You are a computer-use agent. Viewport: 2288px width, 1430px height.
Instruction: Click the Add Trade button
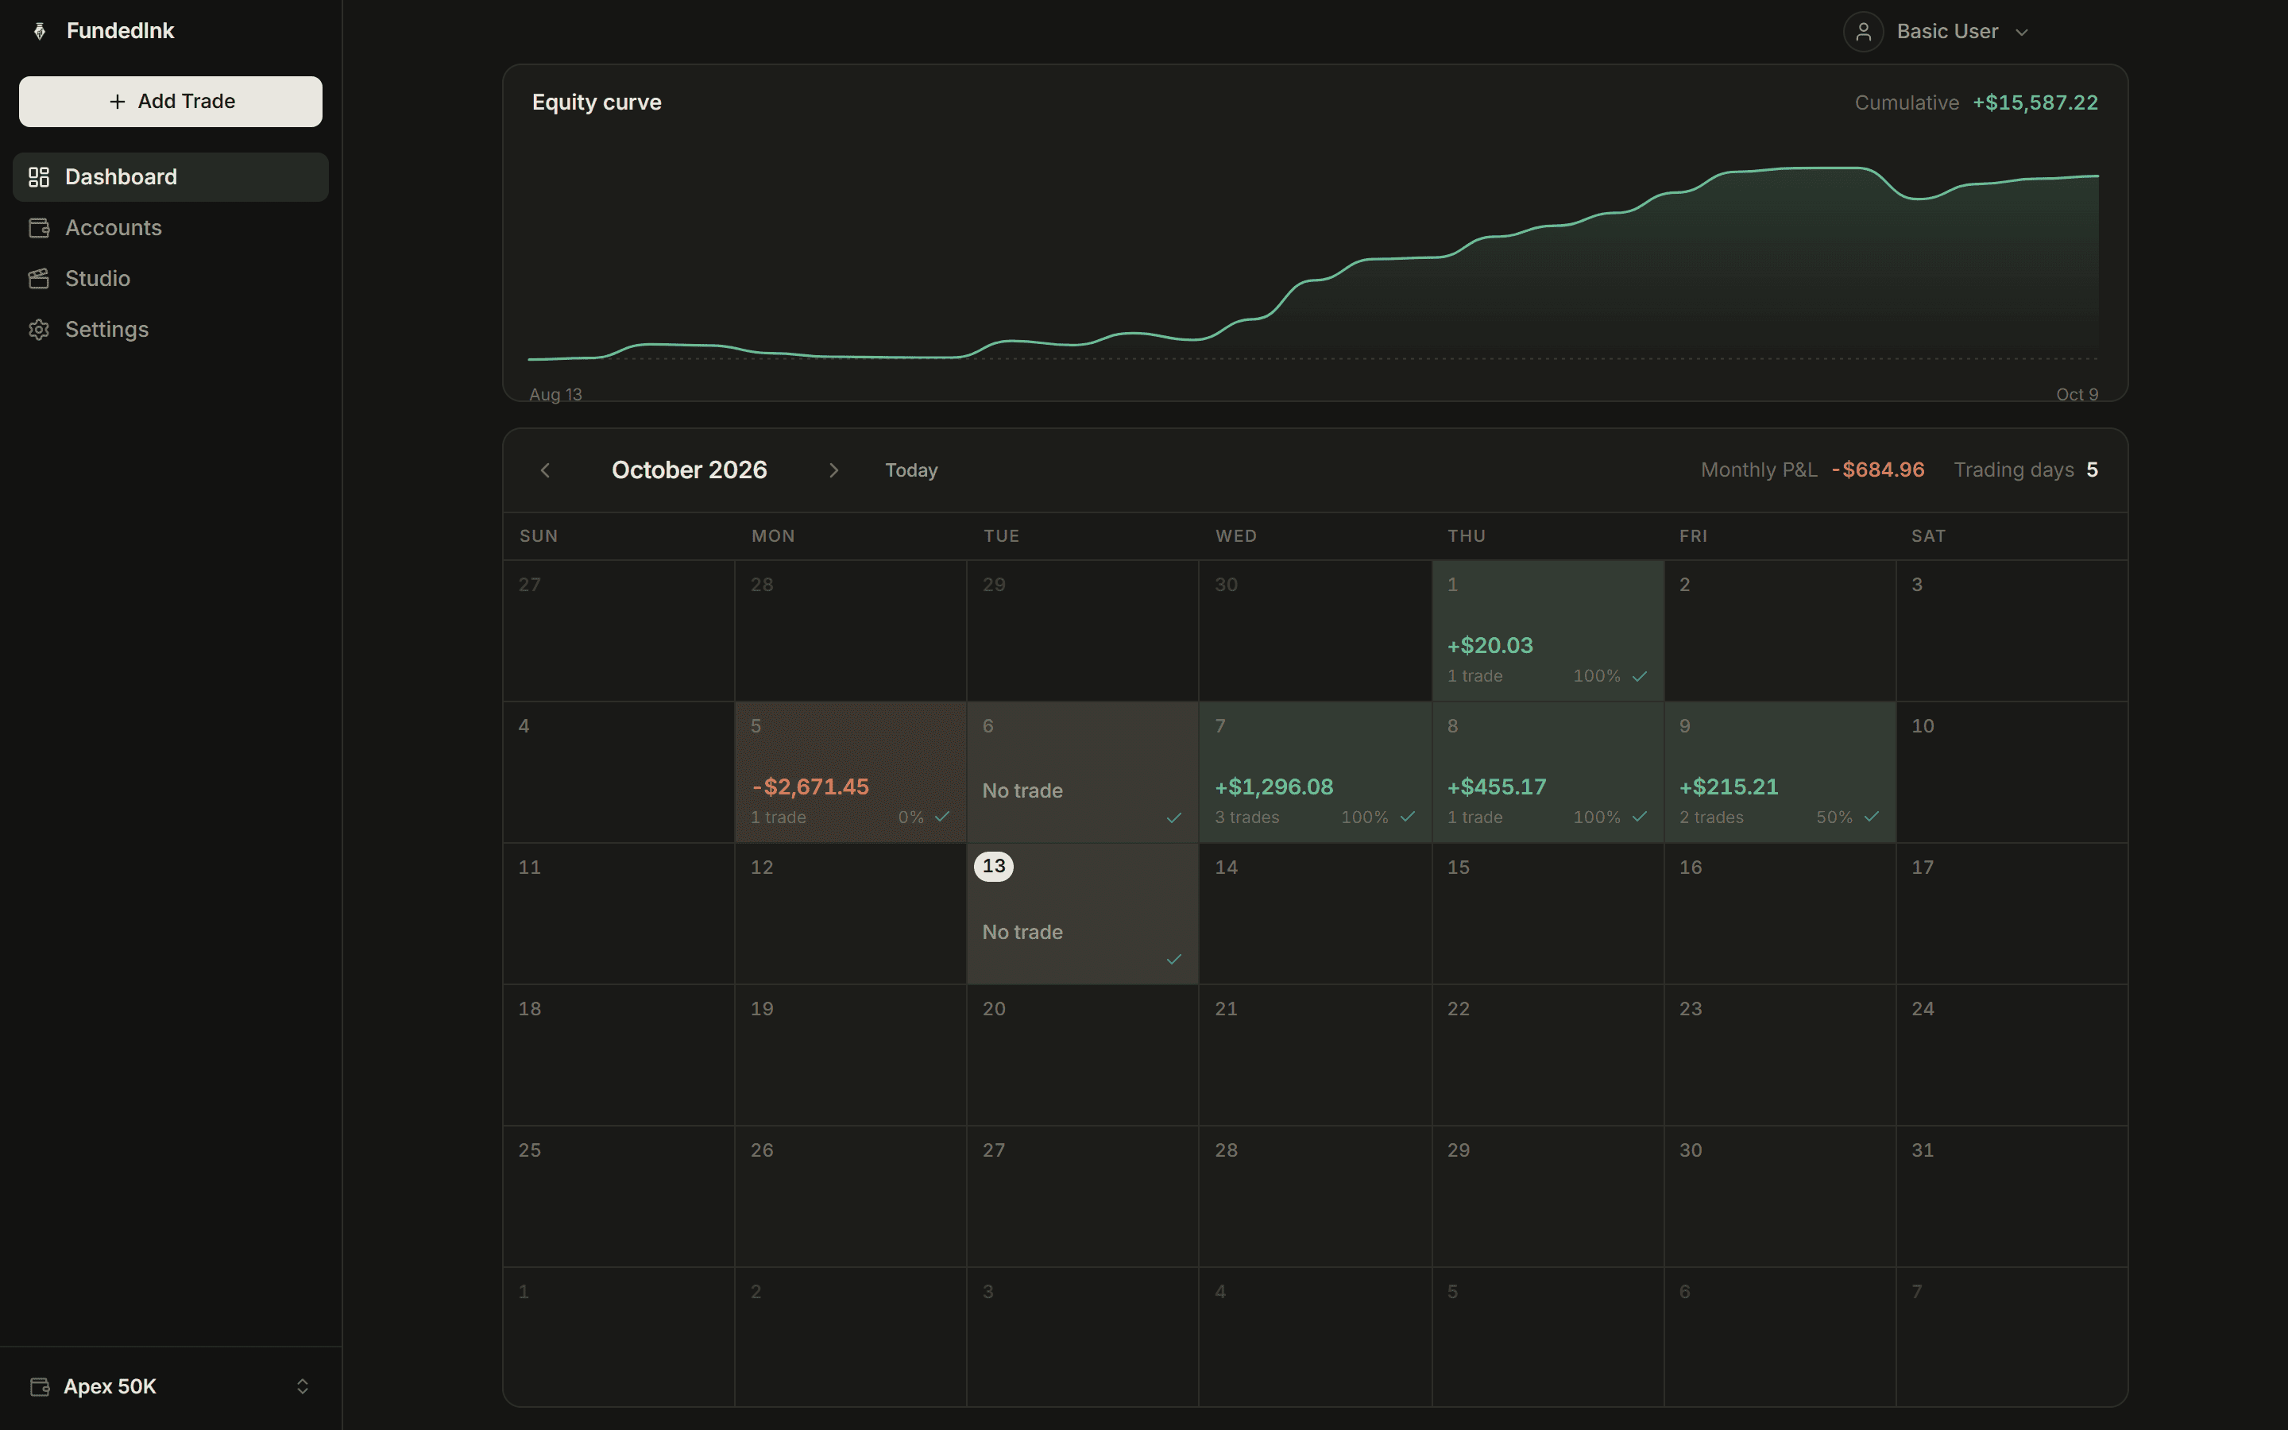[171, 101]
